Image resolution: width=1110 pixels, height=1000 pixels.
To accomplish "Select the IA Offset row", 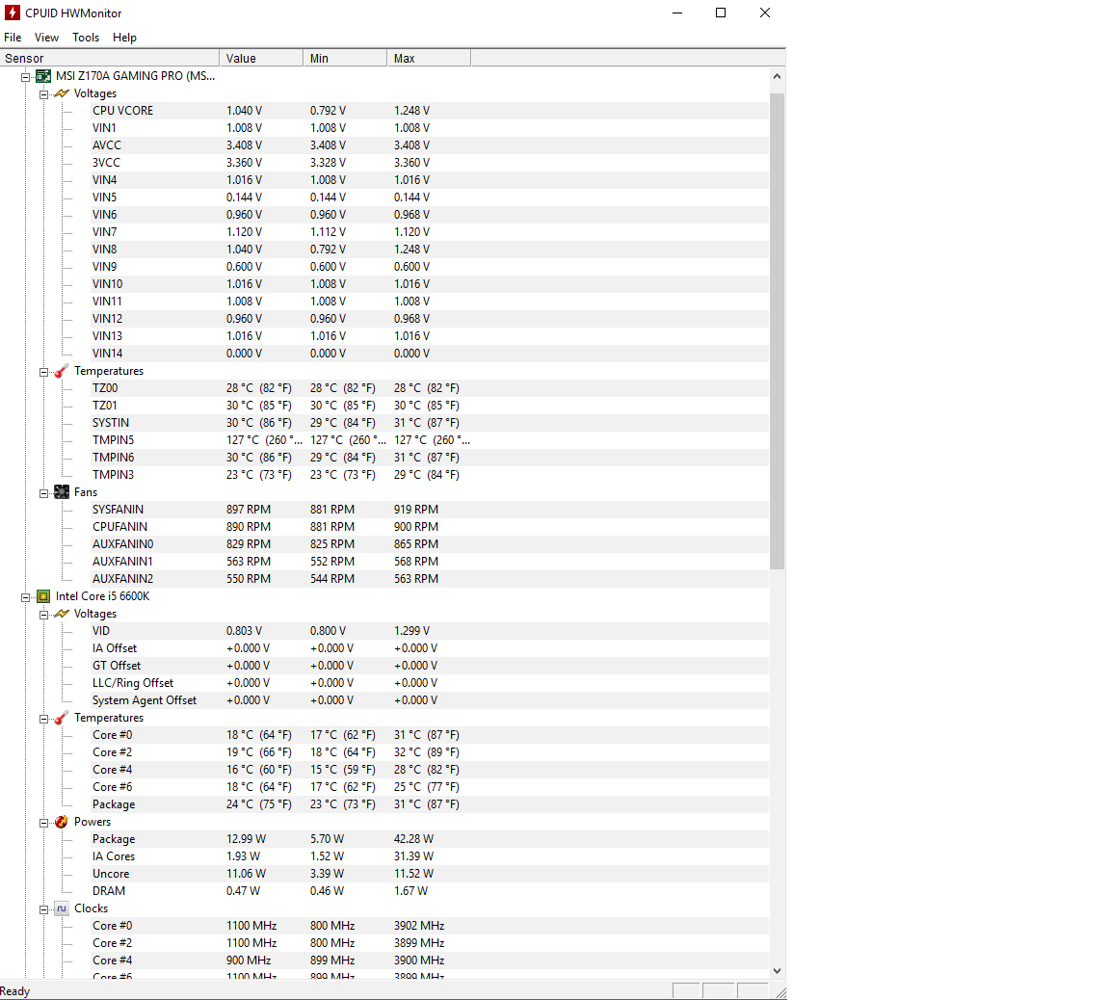I will (430, 647).
